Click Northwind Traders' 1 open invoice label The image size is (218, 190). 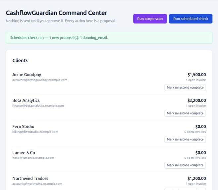(196, 184)
